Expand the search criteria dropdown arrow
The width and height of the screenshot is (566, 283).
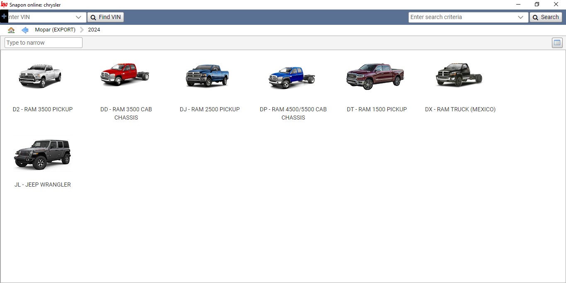click(521, 17)
